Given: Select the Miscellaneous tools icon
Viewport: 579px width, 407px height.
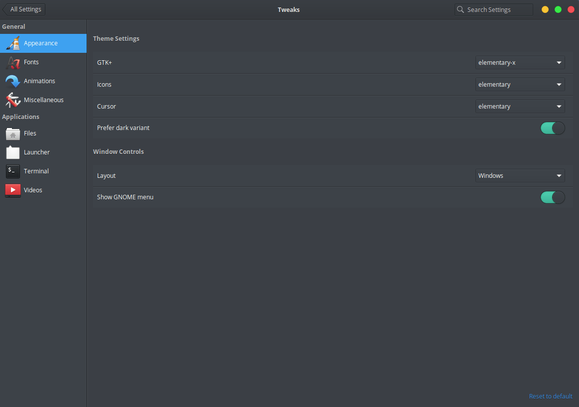Looking at the screenshot, I should coord(13,100).
